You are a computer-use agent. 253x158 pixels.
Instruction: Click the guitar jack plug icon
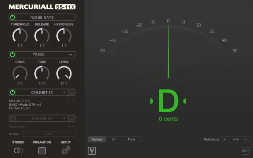[x=245, y=151]
